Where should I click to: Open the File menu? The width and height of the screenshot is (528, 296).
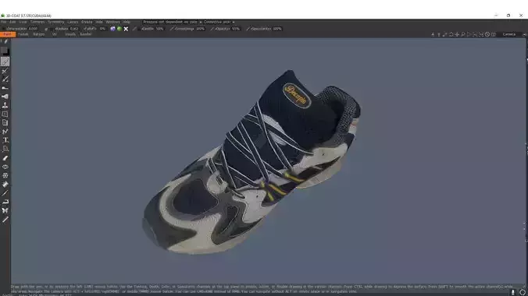tap(3, 22)
